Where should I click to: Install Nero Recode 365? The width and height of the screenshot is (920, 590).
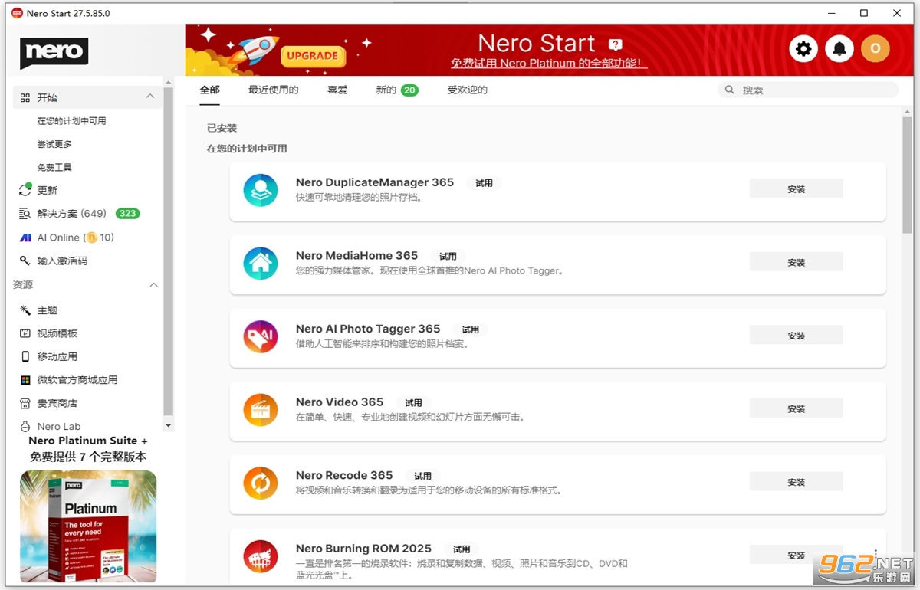click(x=796, y=482)
